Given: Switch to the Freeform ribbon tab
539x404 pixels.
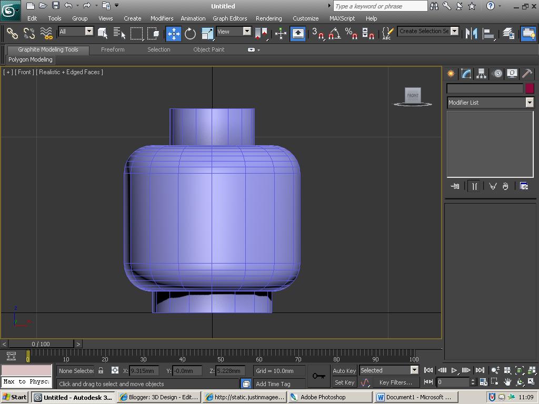Looking at the screenshot, I should coord(113,49).
